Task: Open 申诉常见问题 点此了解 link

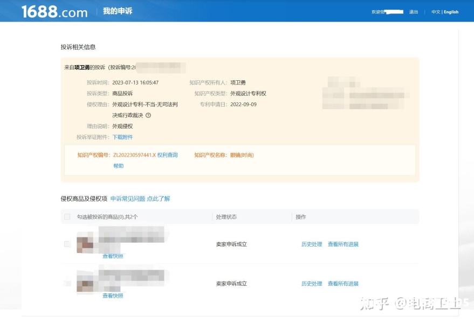Action: pyautogui.click(x=140, y=199)
